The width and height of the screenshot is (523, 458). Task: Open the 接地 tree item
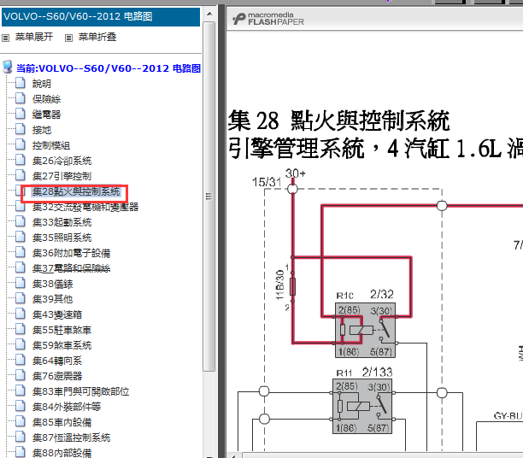click(x=41, y=129)
